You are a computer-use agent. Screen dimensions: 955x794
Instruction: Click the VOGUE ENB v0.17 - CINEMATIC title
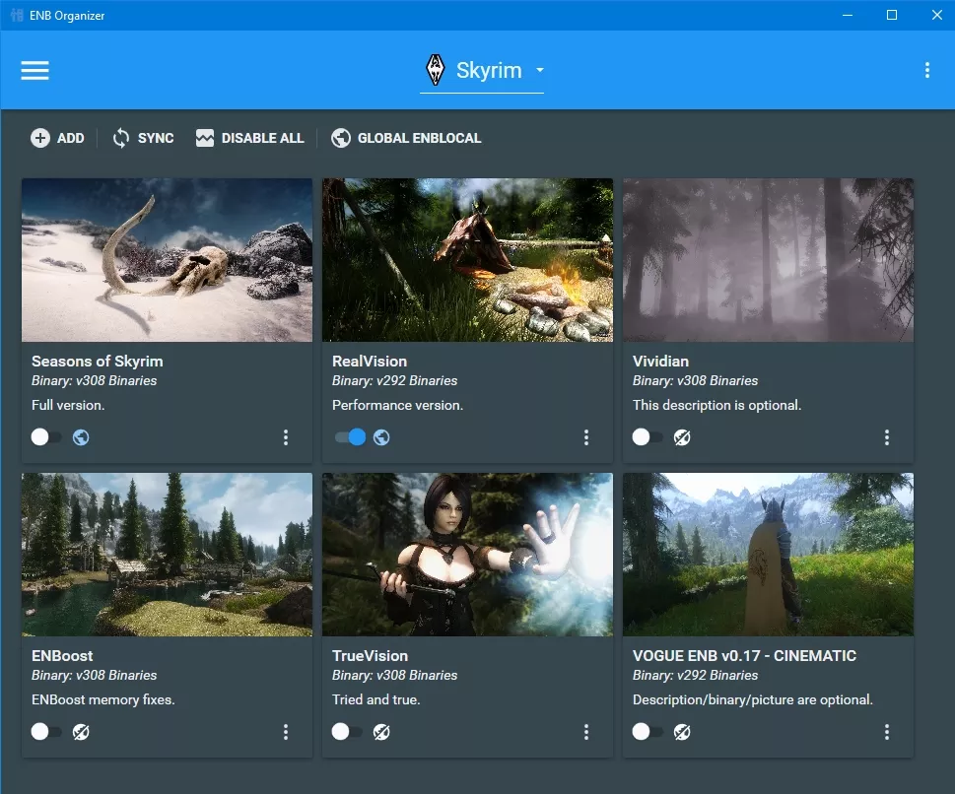click(744, 656)
